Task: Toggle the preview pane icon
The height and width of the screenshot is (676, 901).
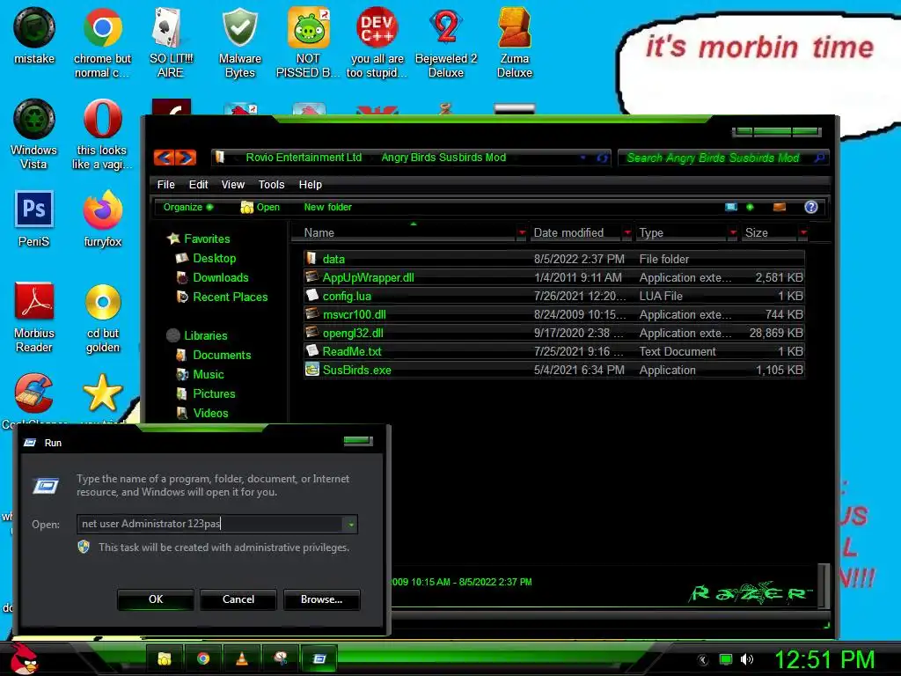Action: (x=780, y=207)
